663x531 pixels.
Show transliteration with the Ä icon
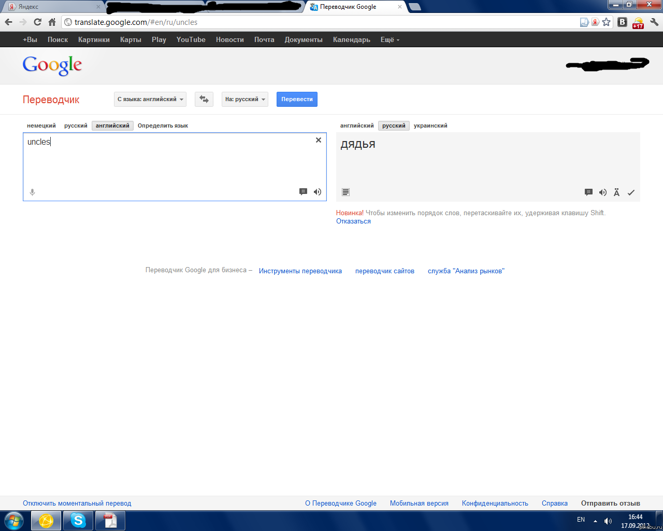pyautogui.click(x=616, y=192)
